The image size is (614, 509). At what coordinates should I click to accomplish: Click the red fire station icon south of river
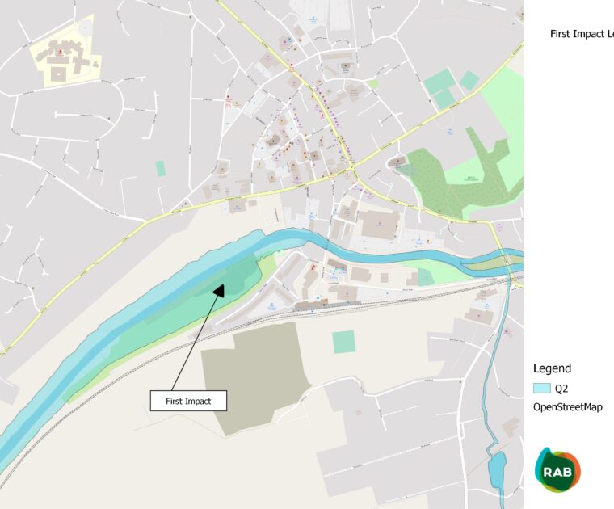313,267
